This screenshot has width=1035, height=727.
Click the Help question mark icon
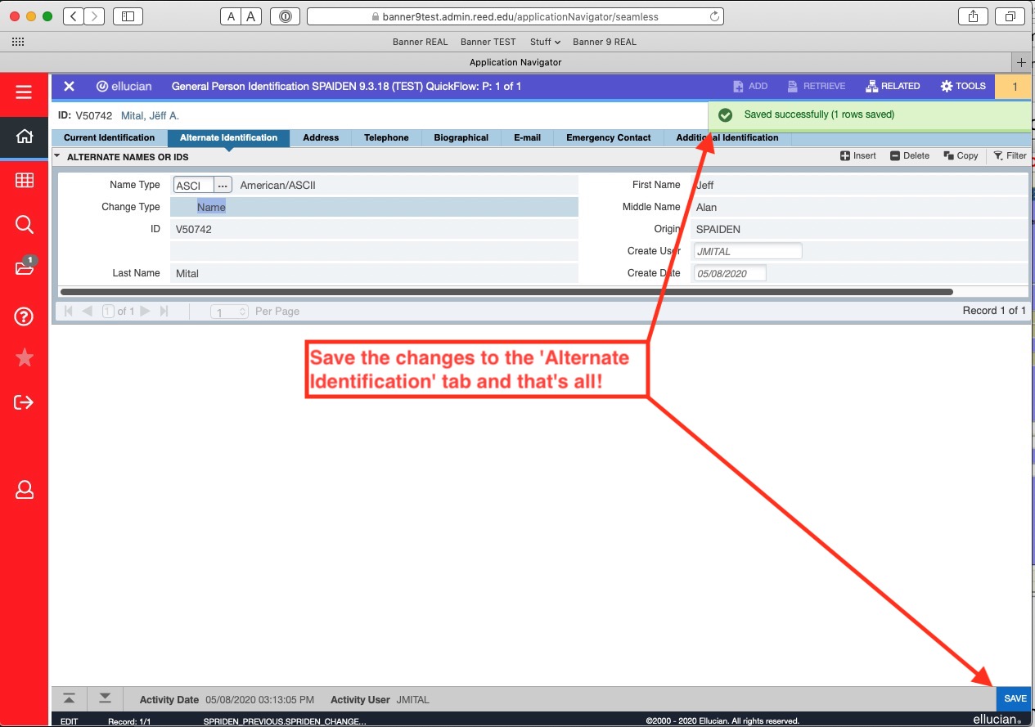click(x=25, y=317)
